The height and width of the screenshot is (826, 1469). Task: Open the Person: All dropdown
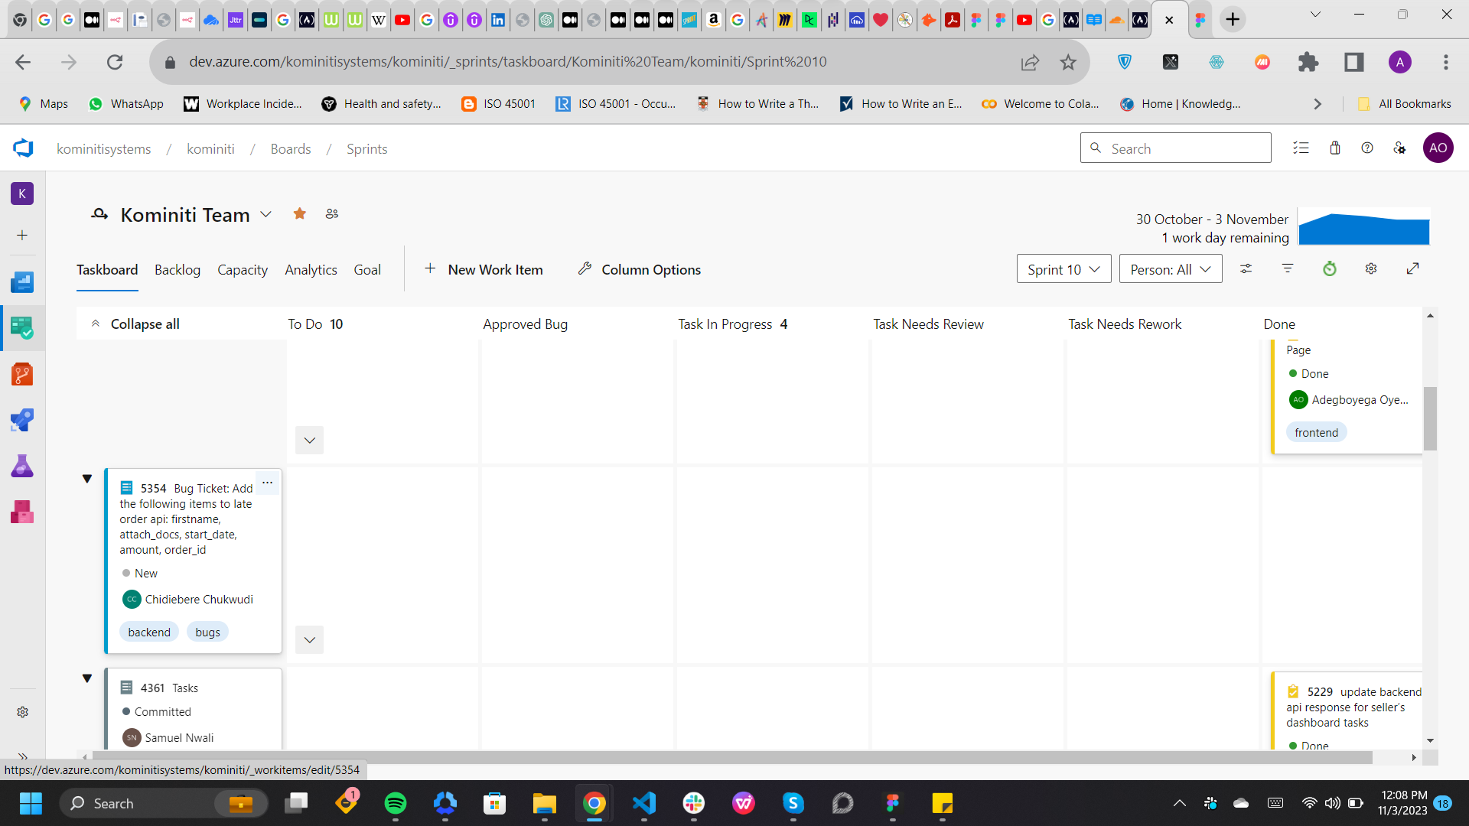point(1170,269)
